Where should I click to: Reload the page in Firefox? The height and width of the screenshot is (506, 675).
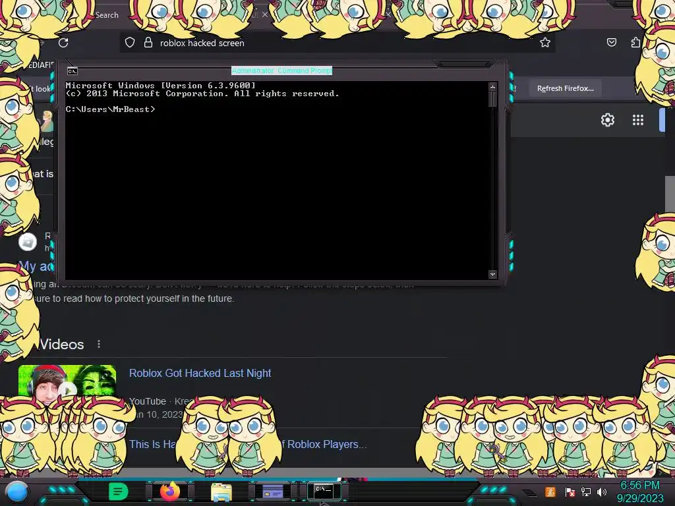tap(63, 43)
